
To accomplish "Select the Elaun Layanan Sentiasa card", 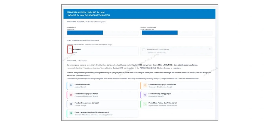I will coord(103,113).
